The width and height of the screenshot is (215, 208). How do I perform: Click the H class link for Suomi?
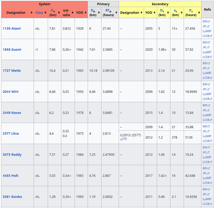pos(37,50)
